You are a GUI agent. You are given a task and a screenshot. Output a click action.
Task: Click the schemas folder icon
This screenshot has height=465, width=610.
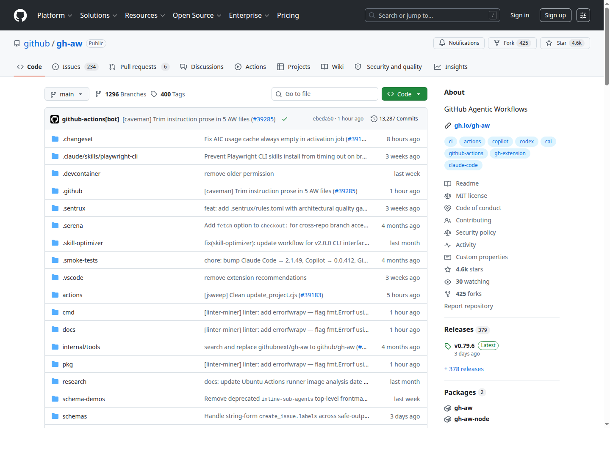(x=55, y=416)
